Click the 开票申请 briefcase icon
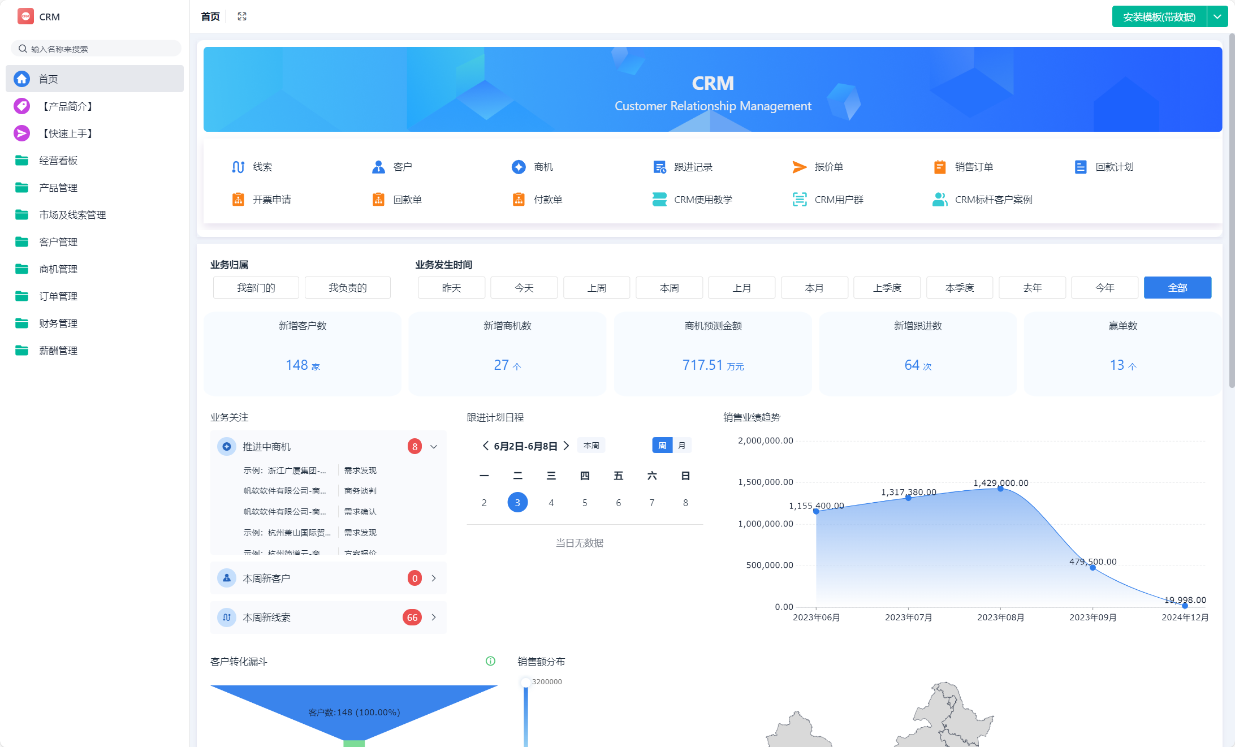This screenshot has height=747, width=1235. (x=237, y=199)
